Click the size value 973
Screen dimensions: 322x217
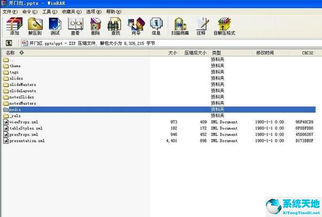174,122
